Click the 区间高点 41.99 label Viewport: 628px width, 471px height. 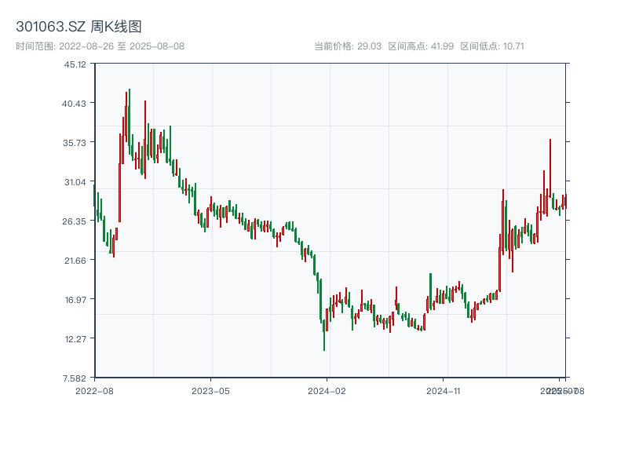(x=421, y=46)
